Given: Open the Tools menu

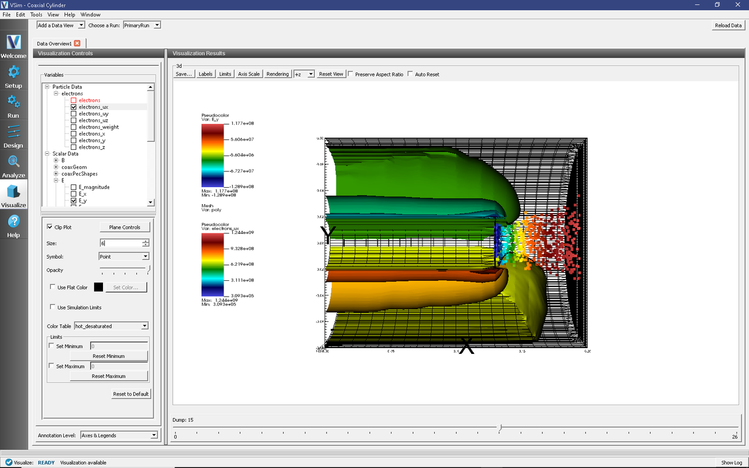Looking at the screenshot, I should 36,15.
